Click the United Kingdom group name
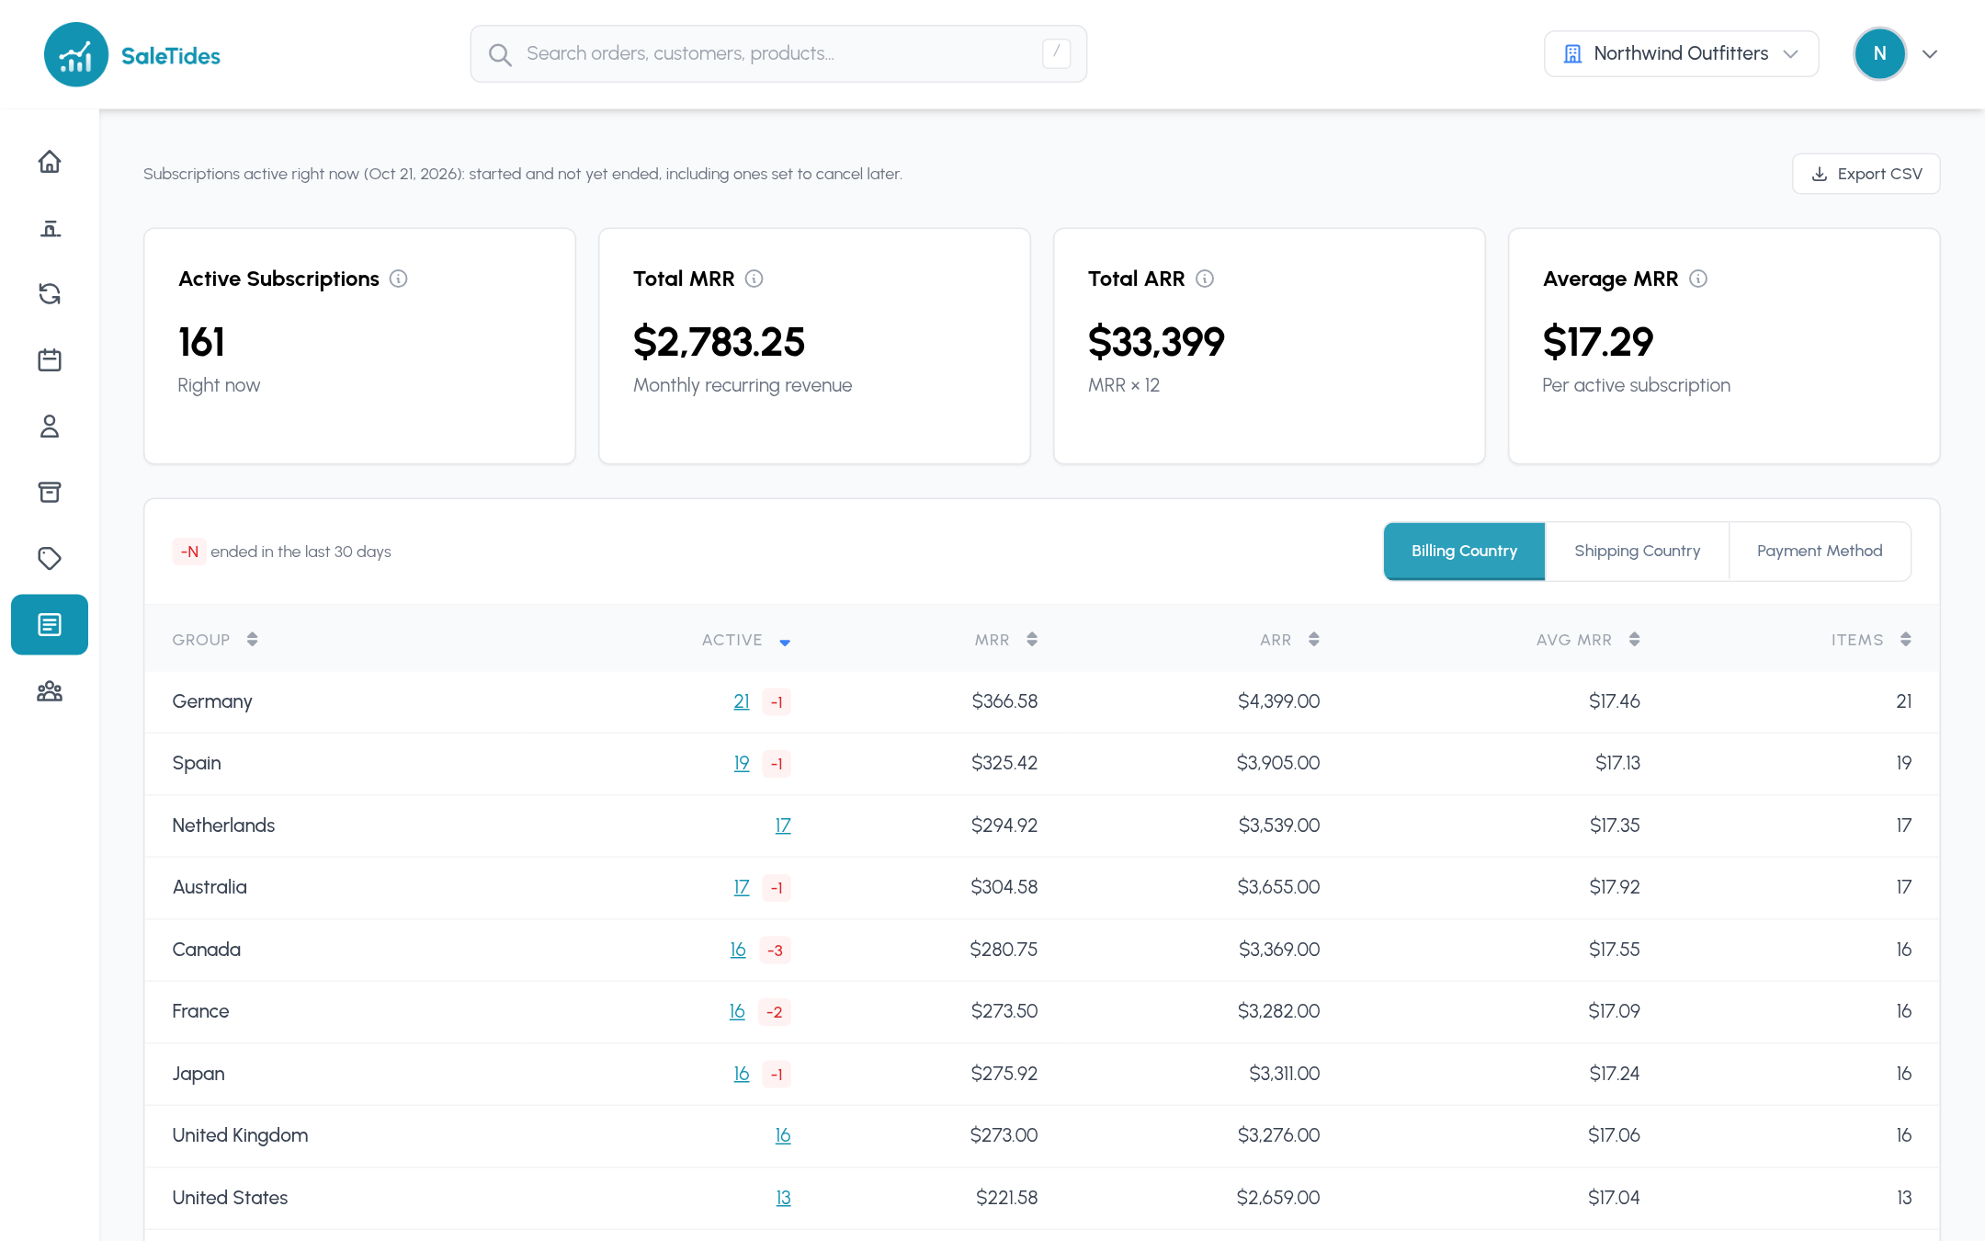Screen dimensions: 1985x1241 pyautogui.click(x=240, y=1135)
